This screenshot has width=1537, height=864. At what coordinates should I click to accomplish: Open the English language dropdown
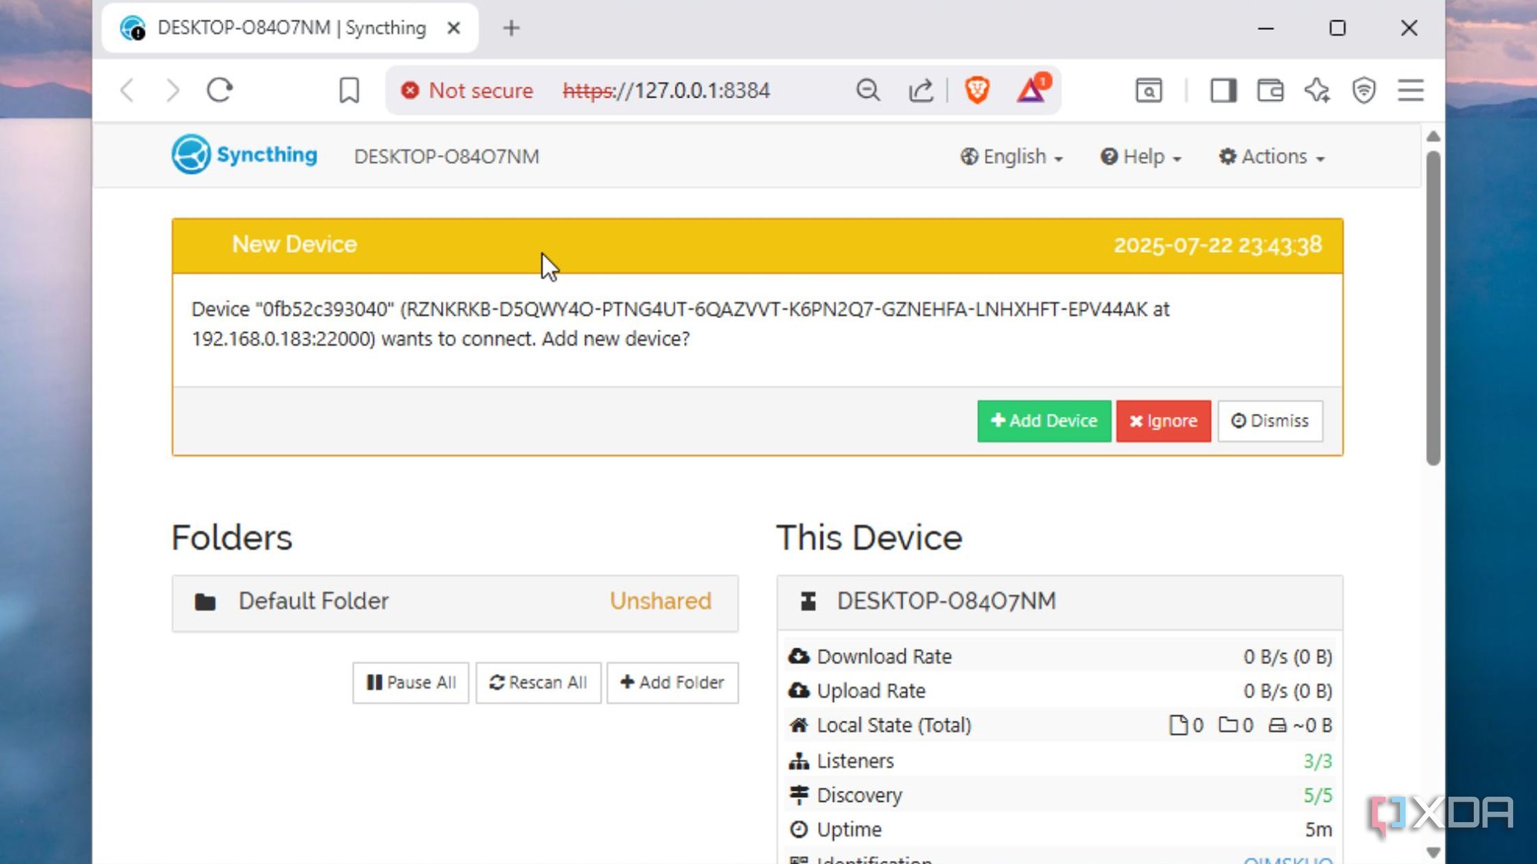click(1011, 157)
